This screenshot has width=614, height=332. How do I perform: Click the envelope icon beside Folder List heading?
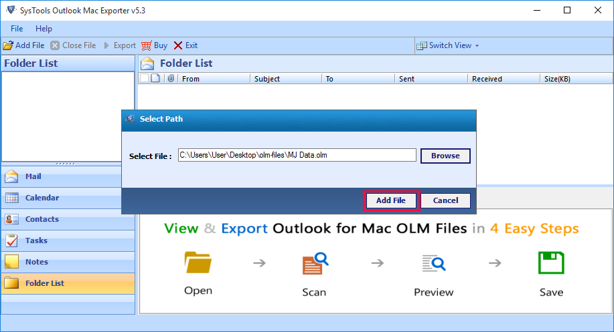click(x=147, y=63)
